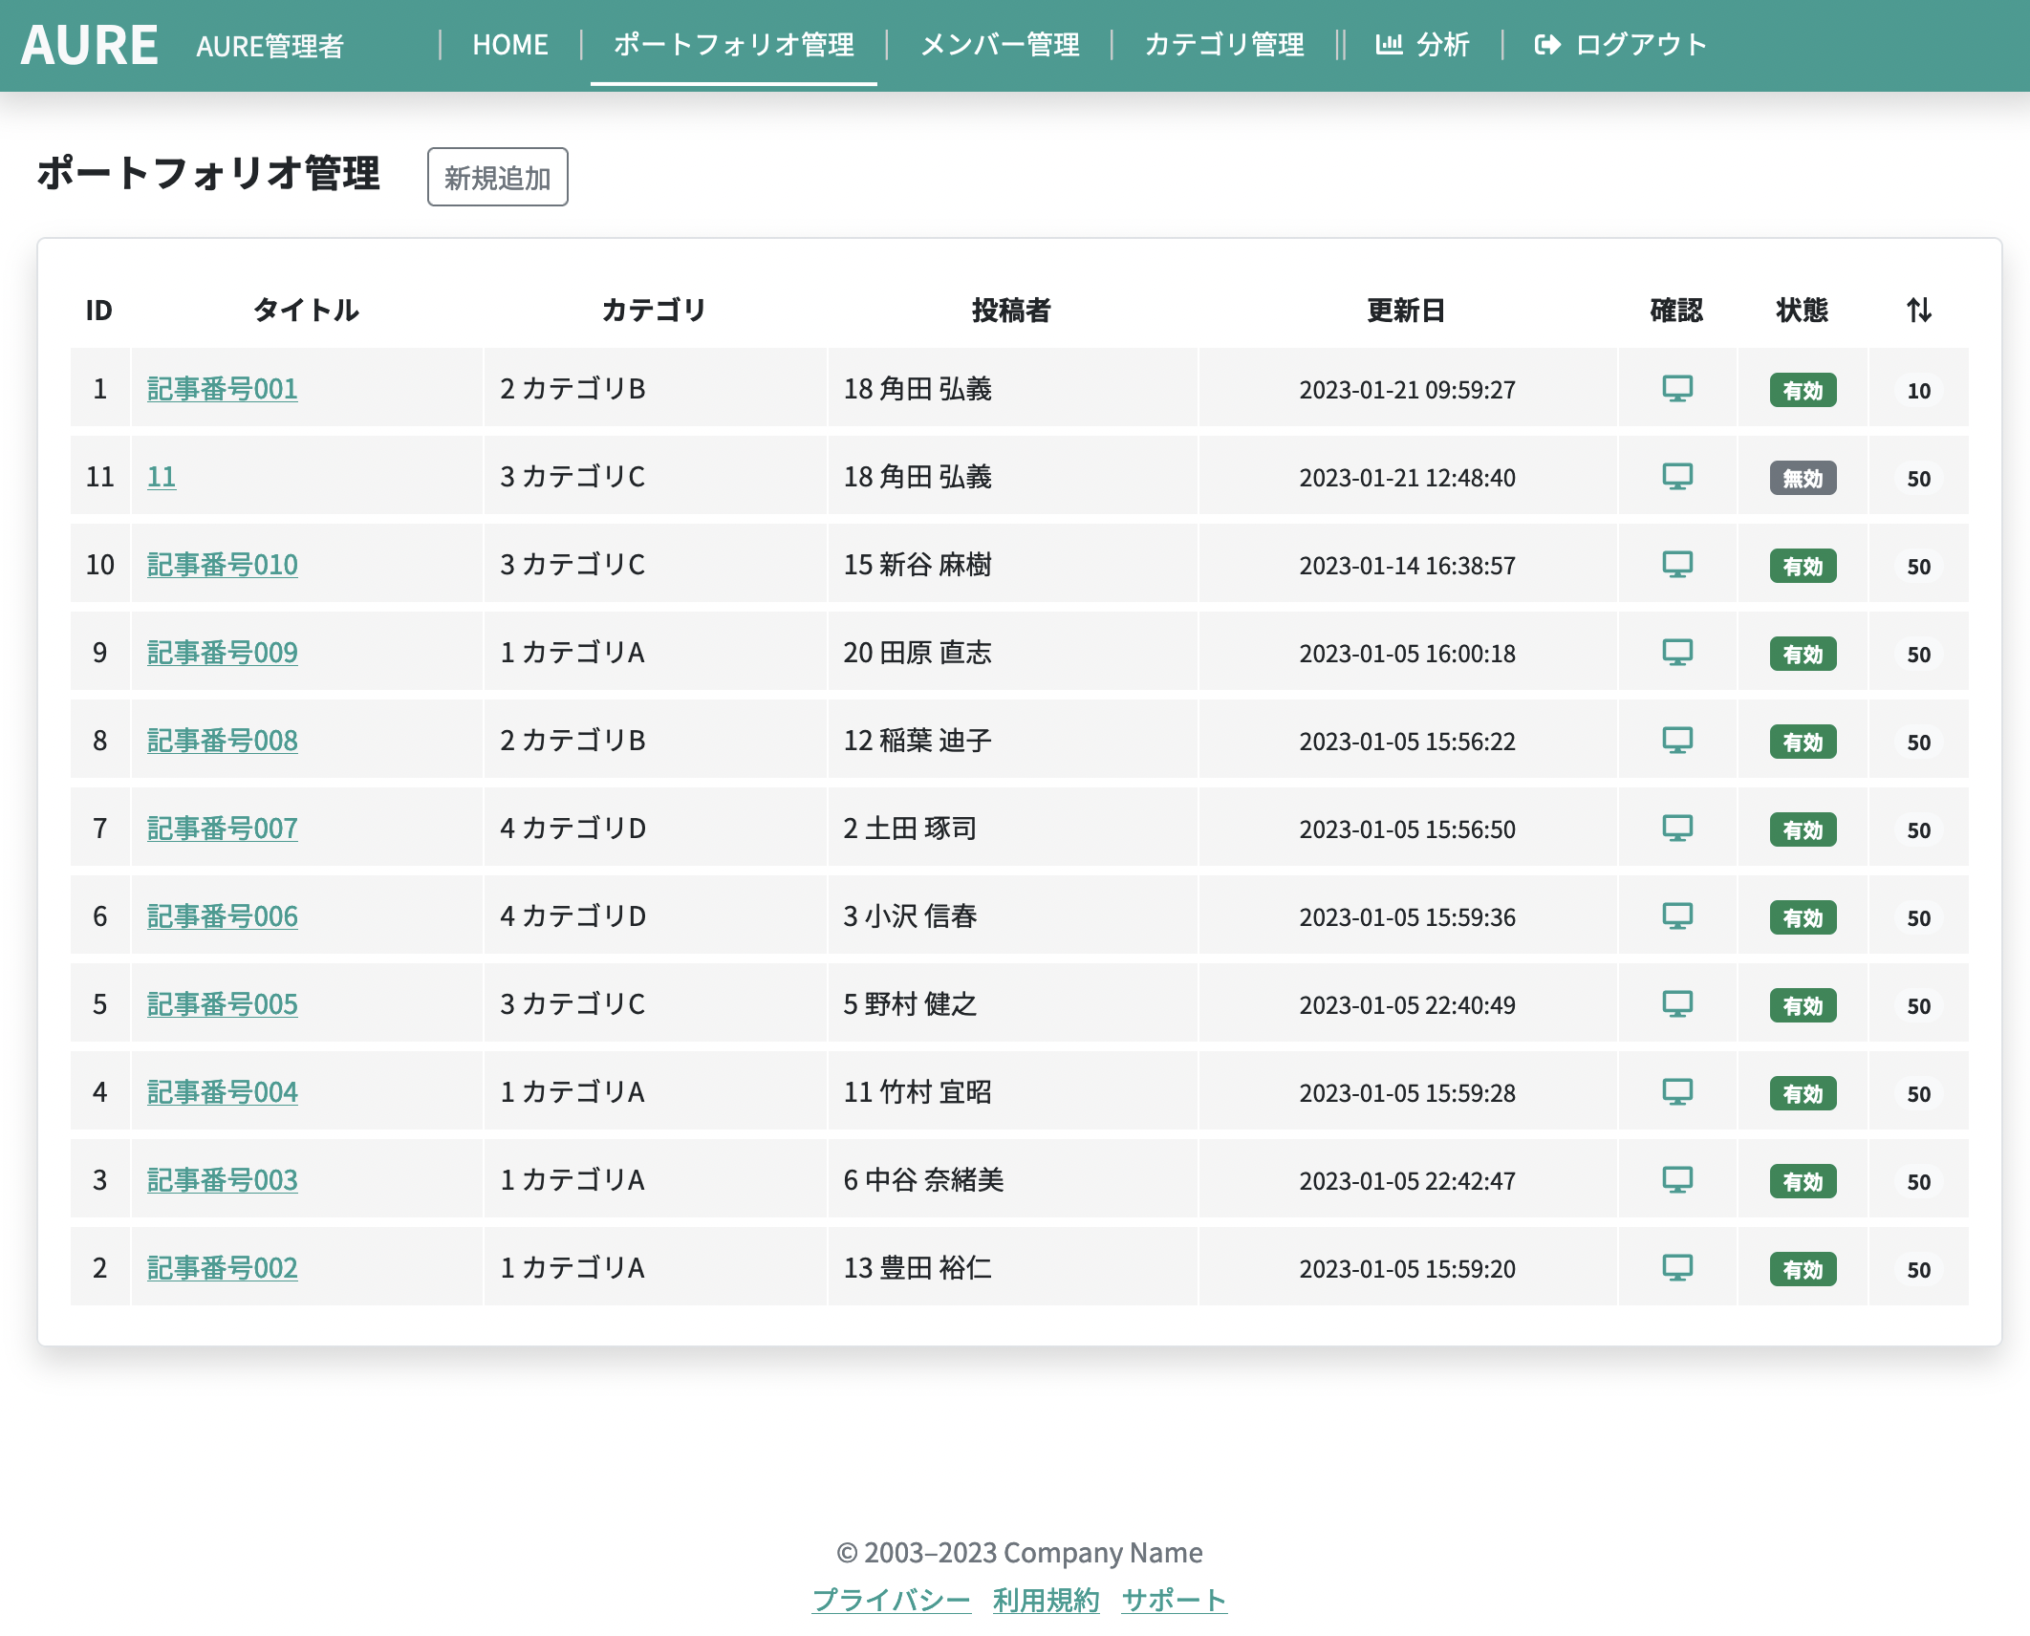Click preview monitor icon for 記事番号010
Screen dimensions: 2030x1636
[1677, 565]
